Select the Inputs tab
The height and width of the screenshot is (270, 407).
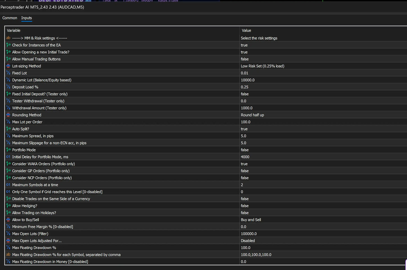[26, 18]
